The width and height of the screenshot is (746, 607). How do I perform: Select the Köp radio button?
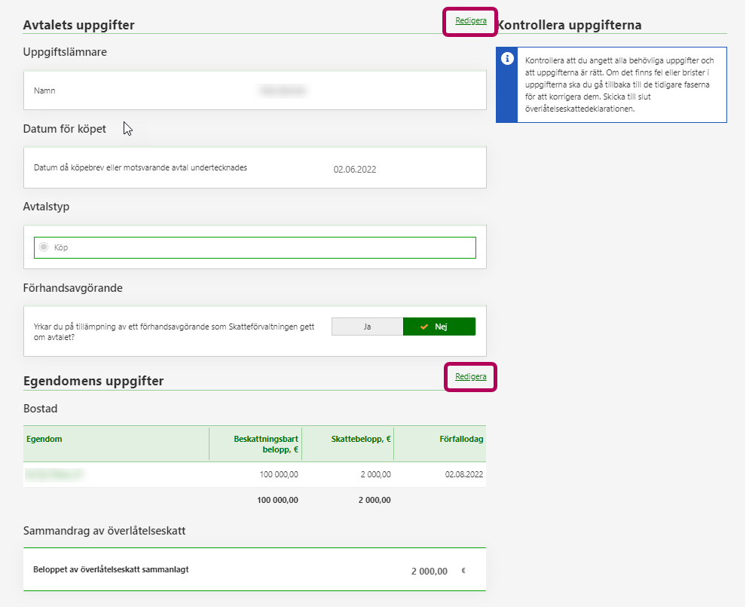(x=44, y=247)
